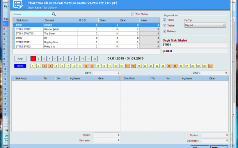Click the No header in right lower table

tap(173, 78)
